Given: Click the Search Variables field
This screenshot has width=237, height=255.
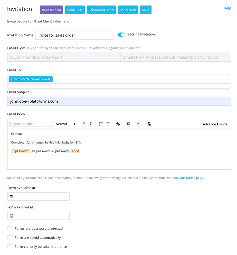Looking at the screenshot, I should (x=31, y=124).
